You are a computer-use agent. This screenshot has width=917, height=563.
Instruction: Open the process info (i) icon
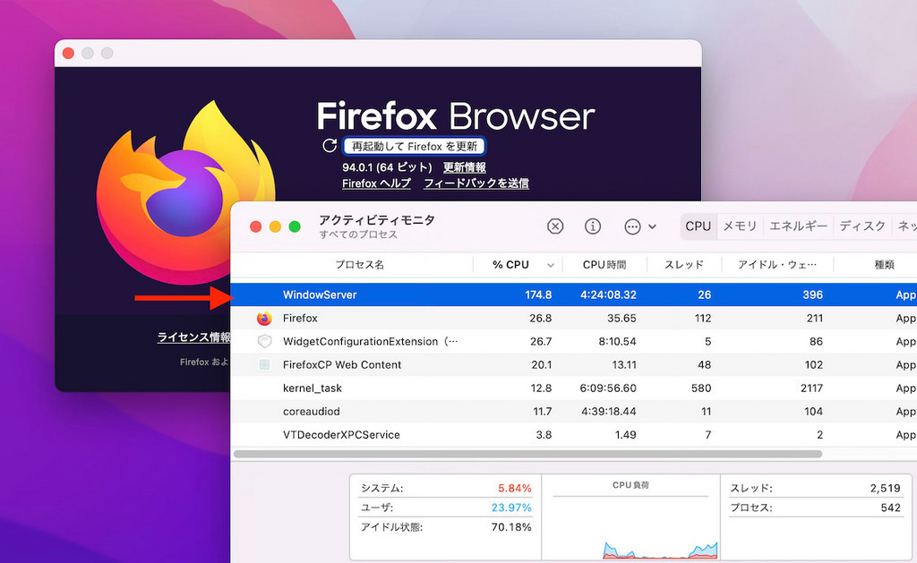point(593,226)
